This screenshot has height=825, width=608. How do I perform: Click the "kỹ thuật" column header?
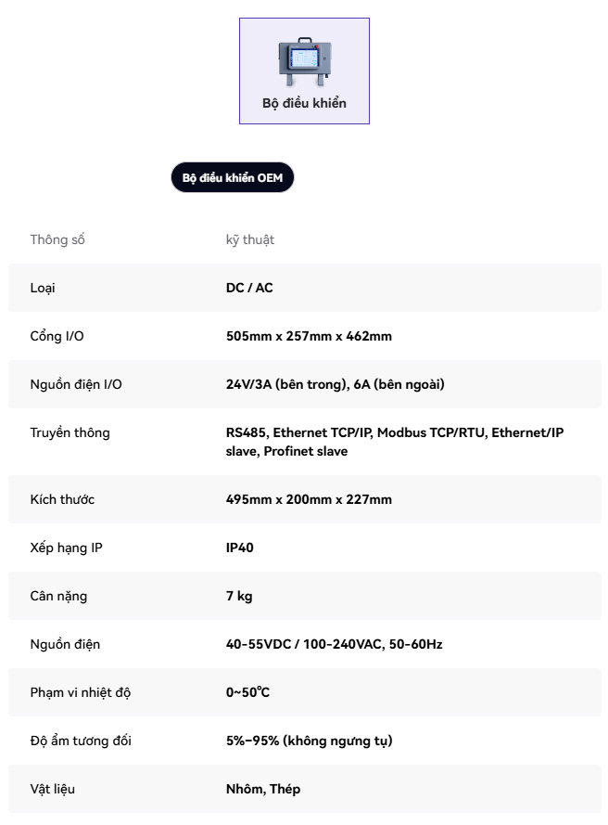250,239
